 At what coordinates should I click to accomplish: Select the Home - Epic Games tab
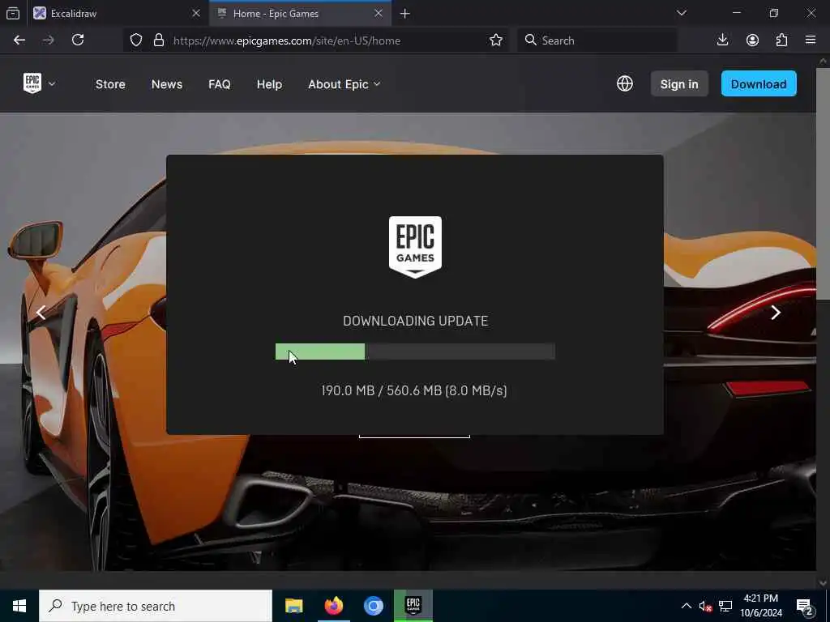[x=300, y=13]
